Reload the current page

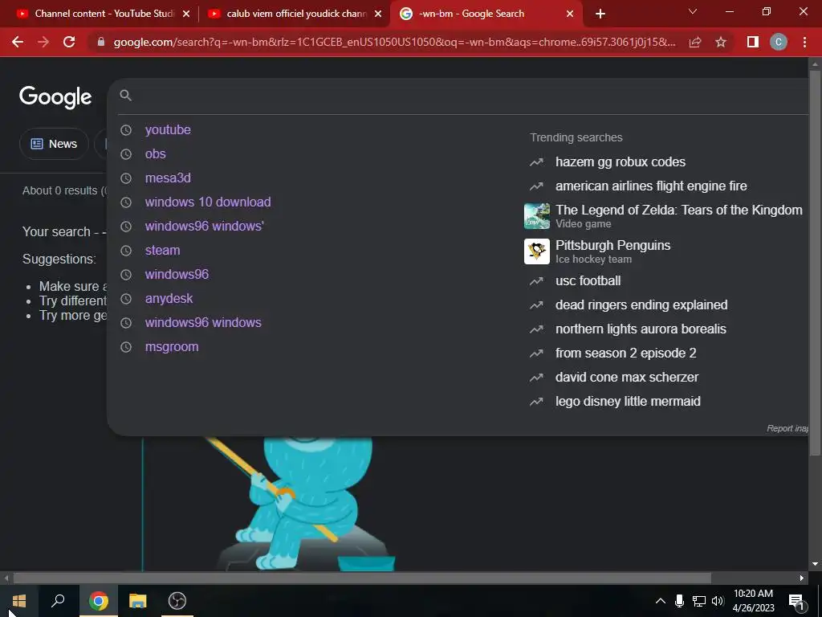point(69,42)
